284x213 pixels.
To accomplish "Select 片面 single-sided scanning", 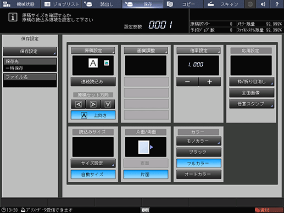I will point(146,175).
